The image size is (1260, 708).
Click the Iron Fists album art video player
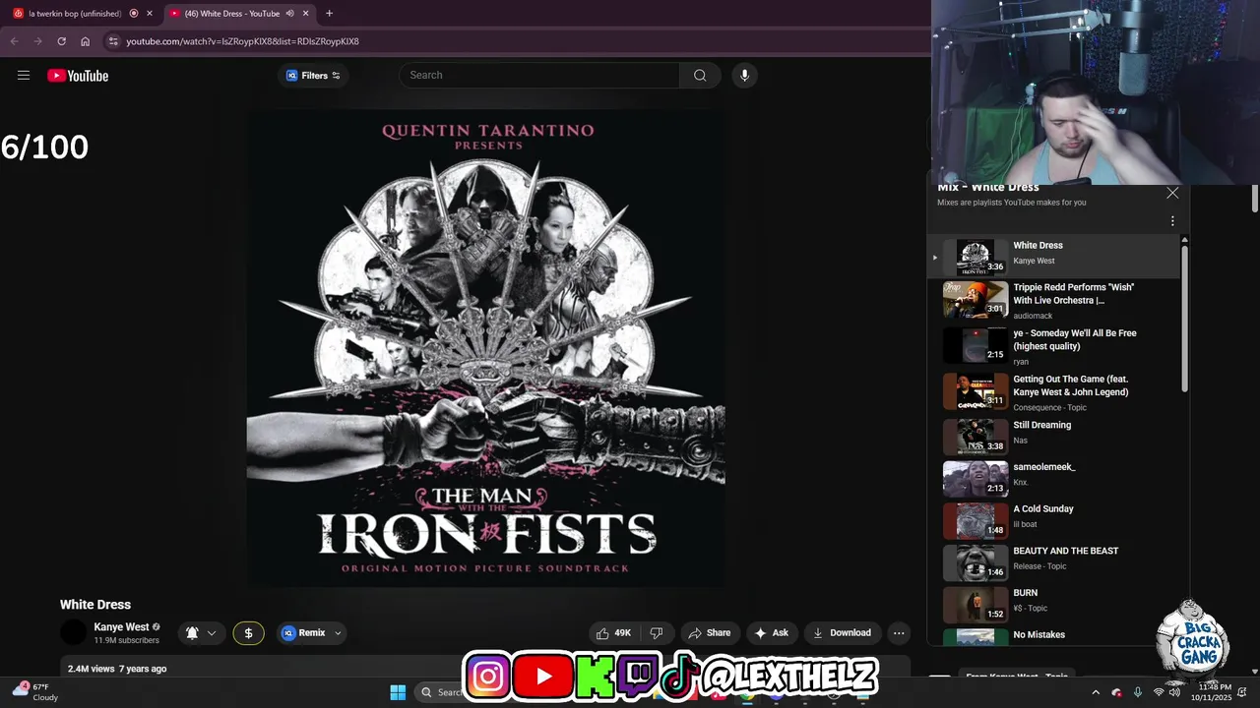[x=485, y=347]
